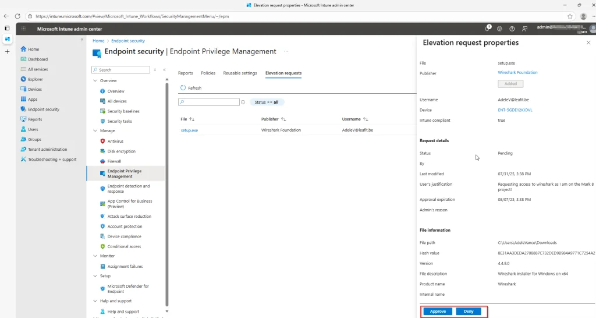596x318 pixels.
Task: Open Apps grid icon in sidebar
Action: pos(23,99)
